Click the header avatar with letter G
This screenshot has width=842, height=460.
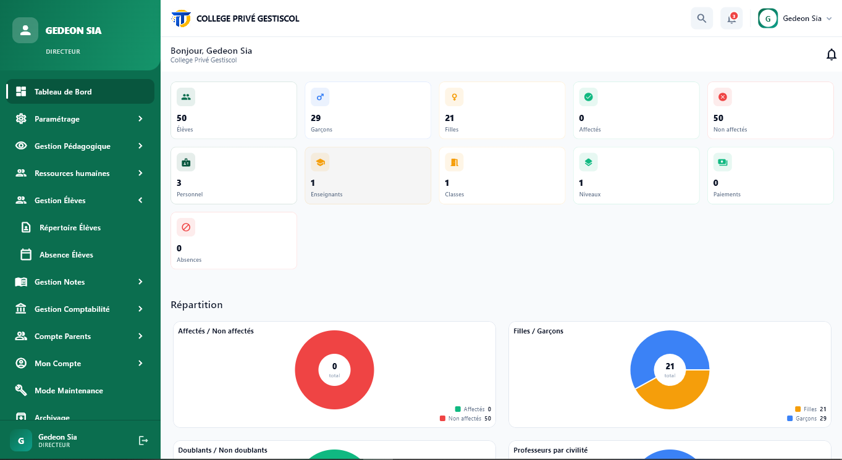coord(768,19)
